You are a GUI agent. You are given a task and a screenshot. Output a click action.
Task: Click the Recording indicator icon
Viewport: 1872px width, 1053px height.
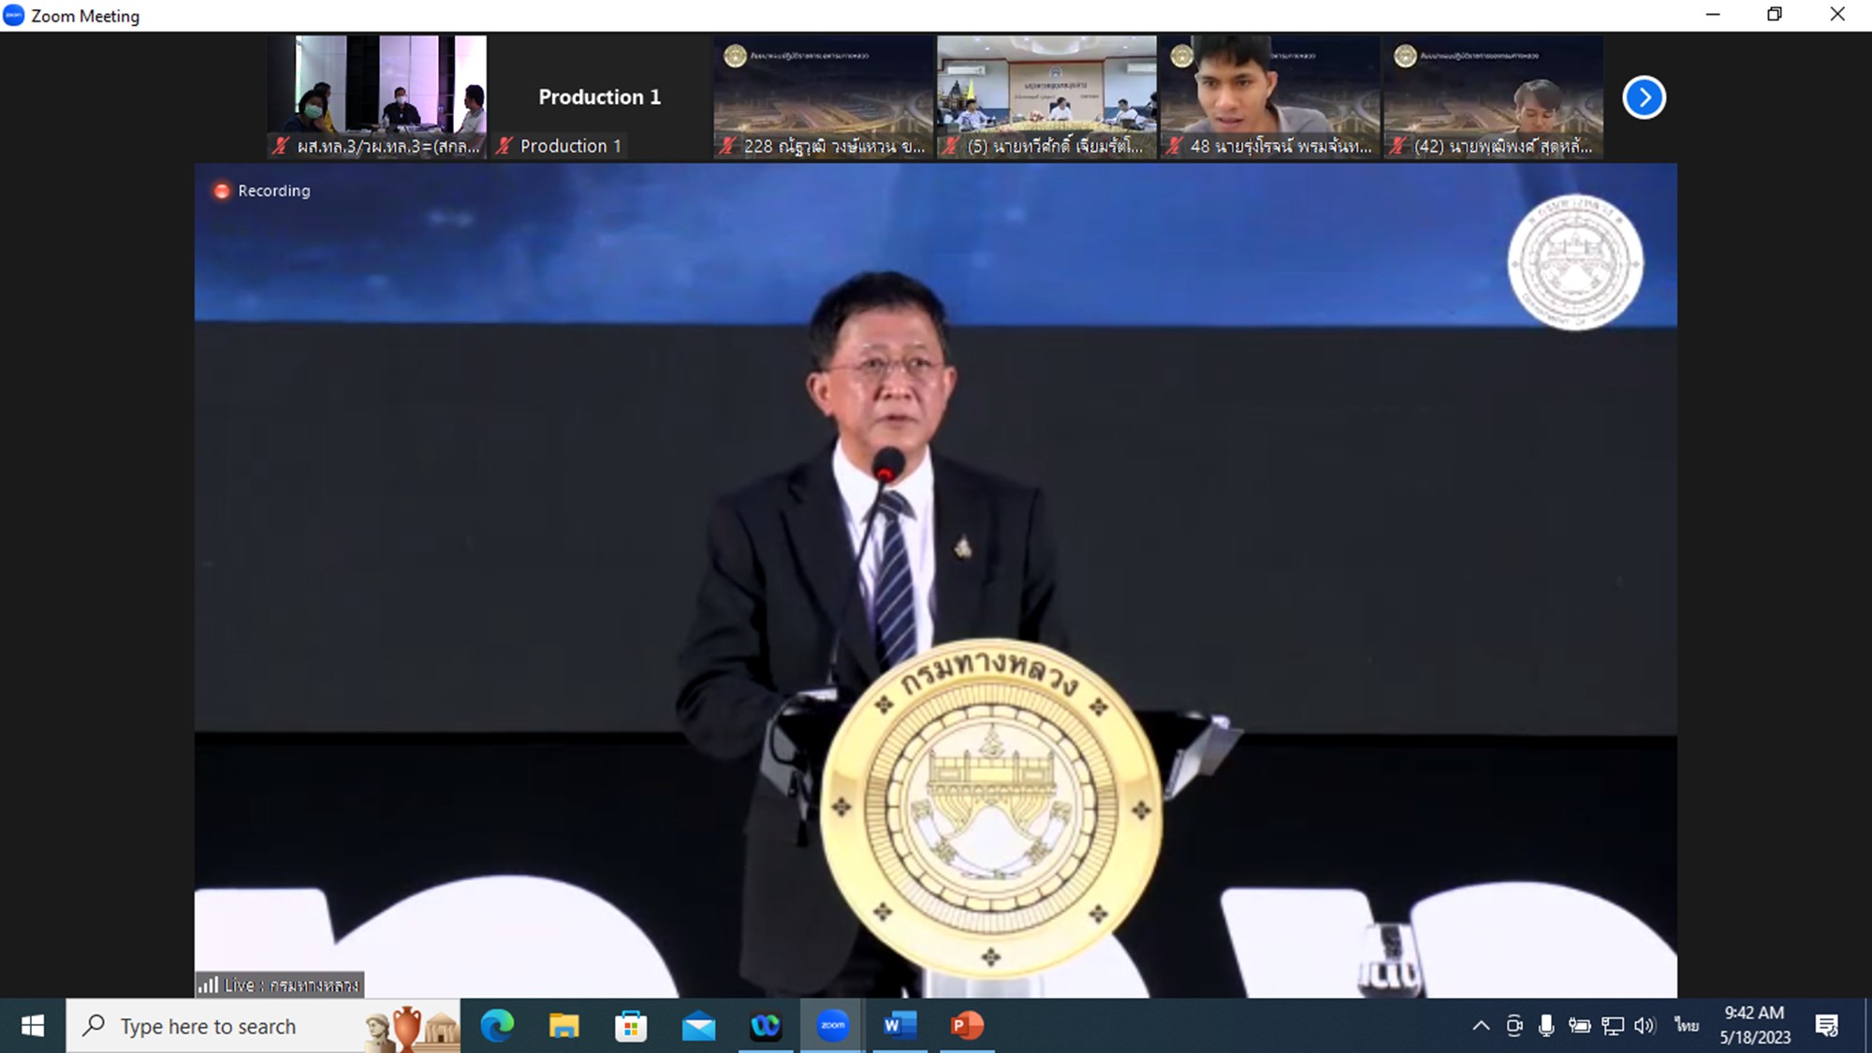(x=222, y=191)
